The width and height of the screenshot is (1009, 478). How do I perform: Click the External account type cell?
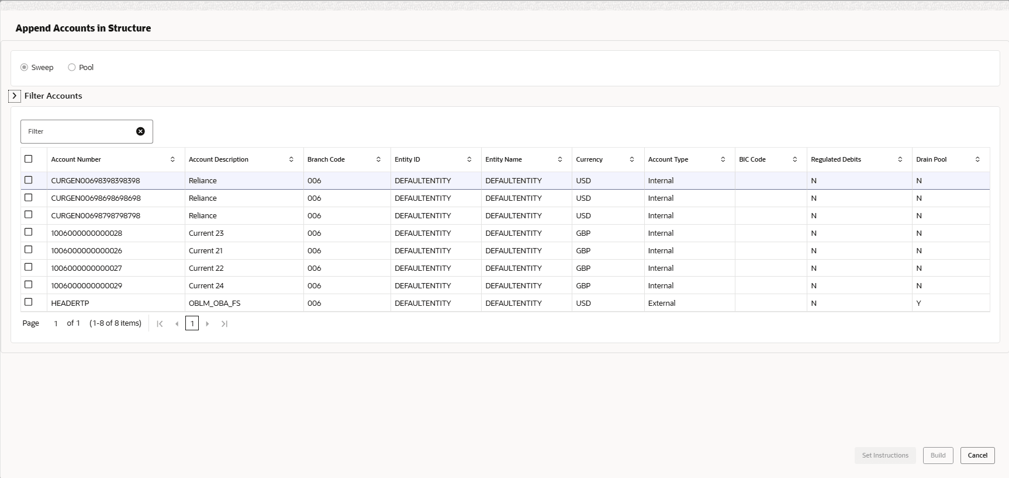pyautogui.click(x=690, y=303)
